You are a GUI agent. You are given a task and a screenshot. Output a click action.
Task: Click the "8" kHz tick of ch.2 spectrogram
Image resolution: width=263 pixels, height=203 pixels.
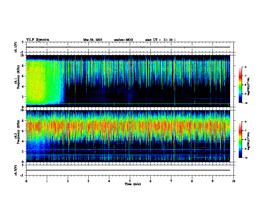[x=23, y=121]
